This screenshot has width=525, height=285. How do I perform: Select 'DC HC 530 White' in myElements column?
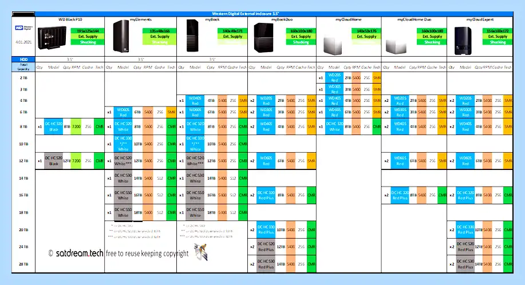[123, 179]
